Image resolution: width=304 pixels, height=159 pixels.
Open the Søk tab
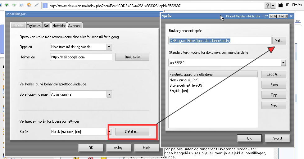click(x=47, y=25)
